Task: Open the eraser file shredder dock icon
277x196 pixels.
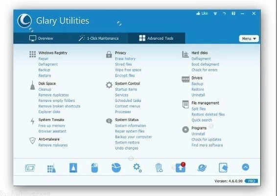Action: (x=223, y=168)
